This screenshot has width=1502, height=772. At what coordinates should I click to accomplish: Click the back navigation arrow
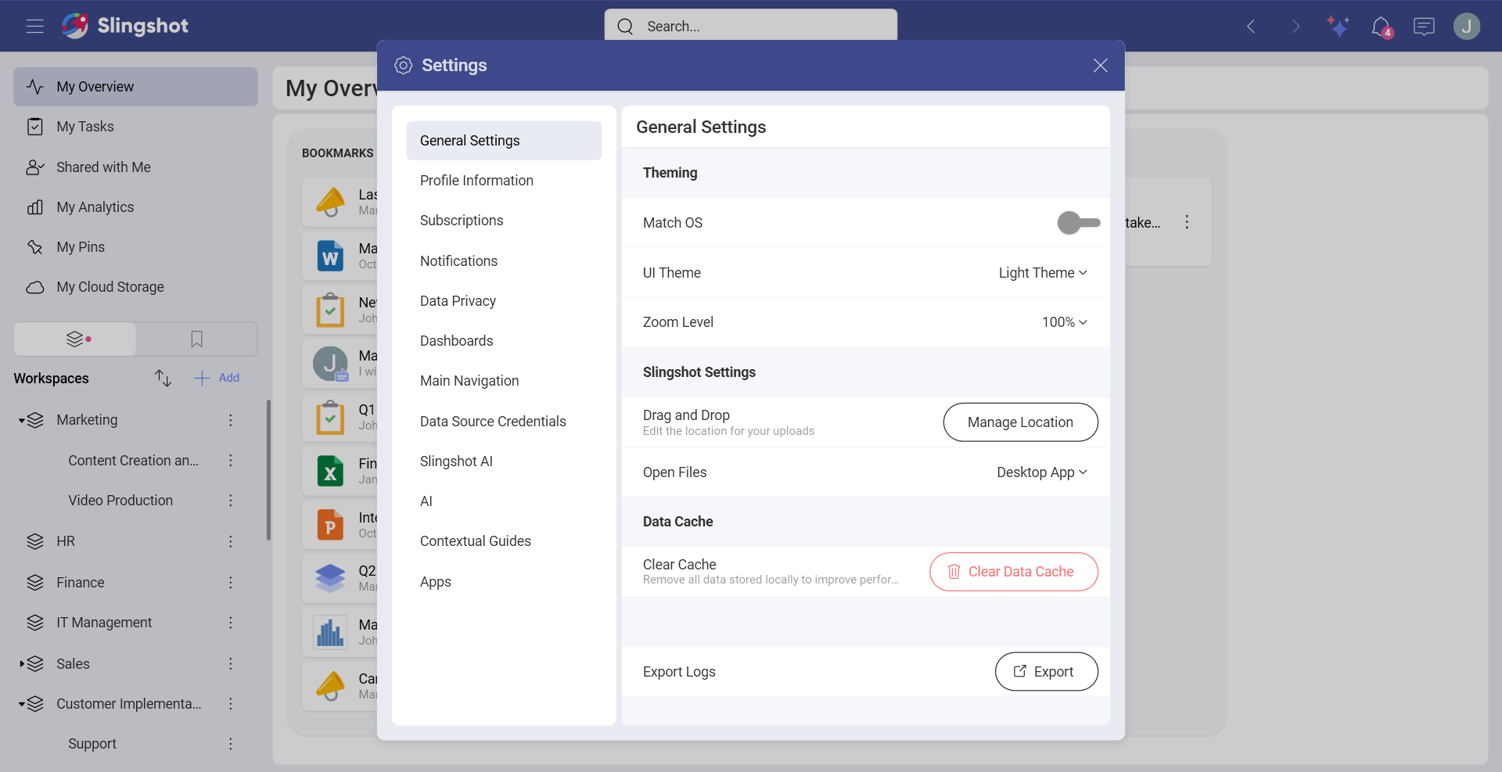pos(1251,27)
